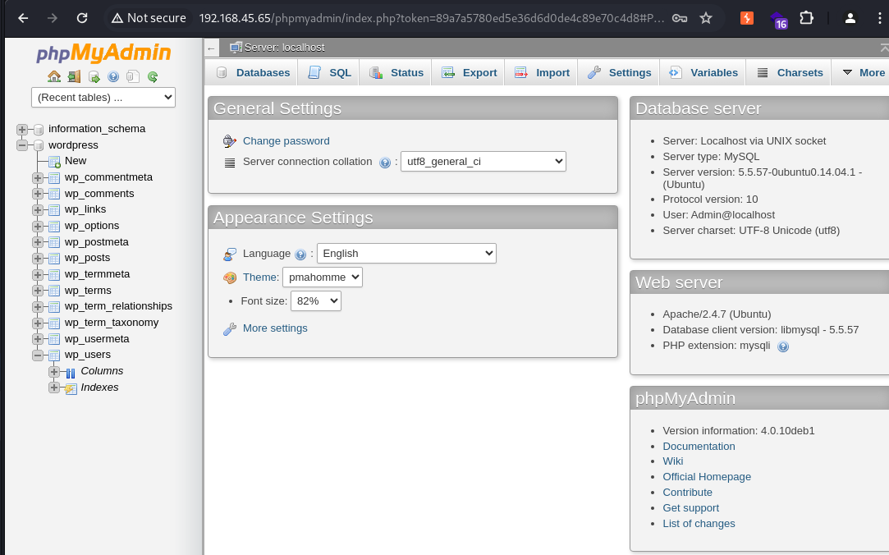Click the Change password link
Viewport: 889px width, 555px height.
286,141
